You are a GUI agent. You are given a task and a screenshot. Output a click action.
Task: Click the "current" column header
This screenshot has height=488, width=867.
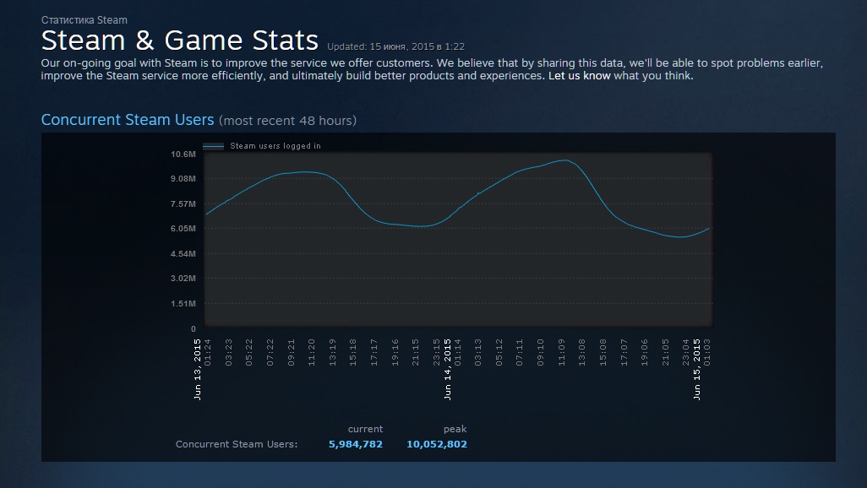[365, 429]
